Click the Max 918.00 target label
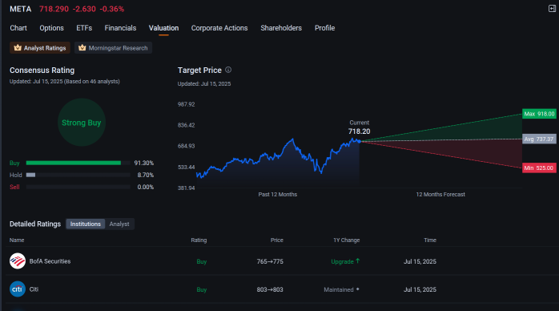 tap(539, 114)
